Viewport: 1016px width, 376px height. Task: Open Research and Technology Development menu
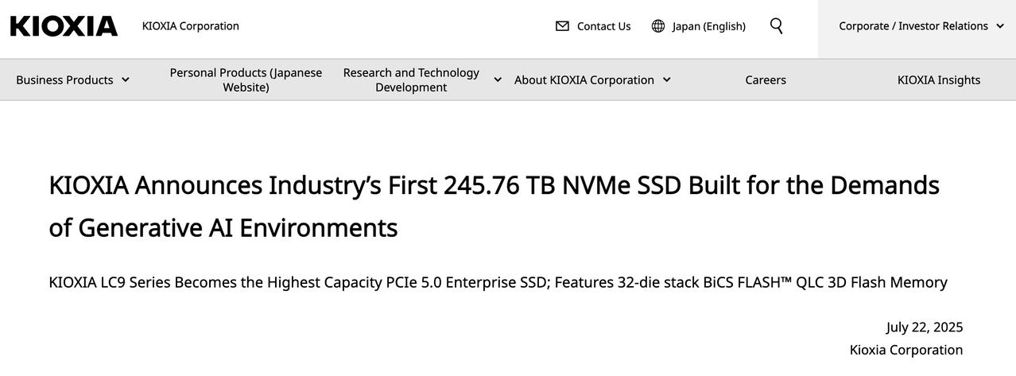point(411,79)
